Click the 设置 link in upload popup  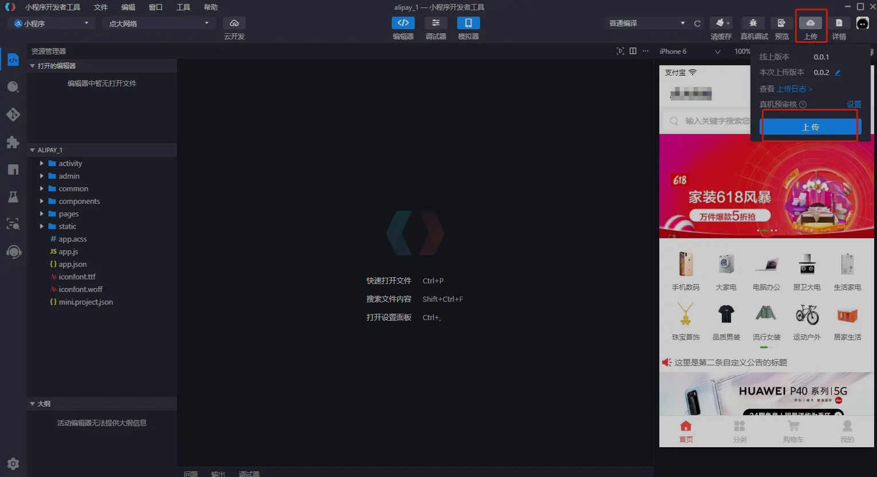[854, 104]
